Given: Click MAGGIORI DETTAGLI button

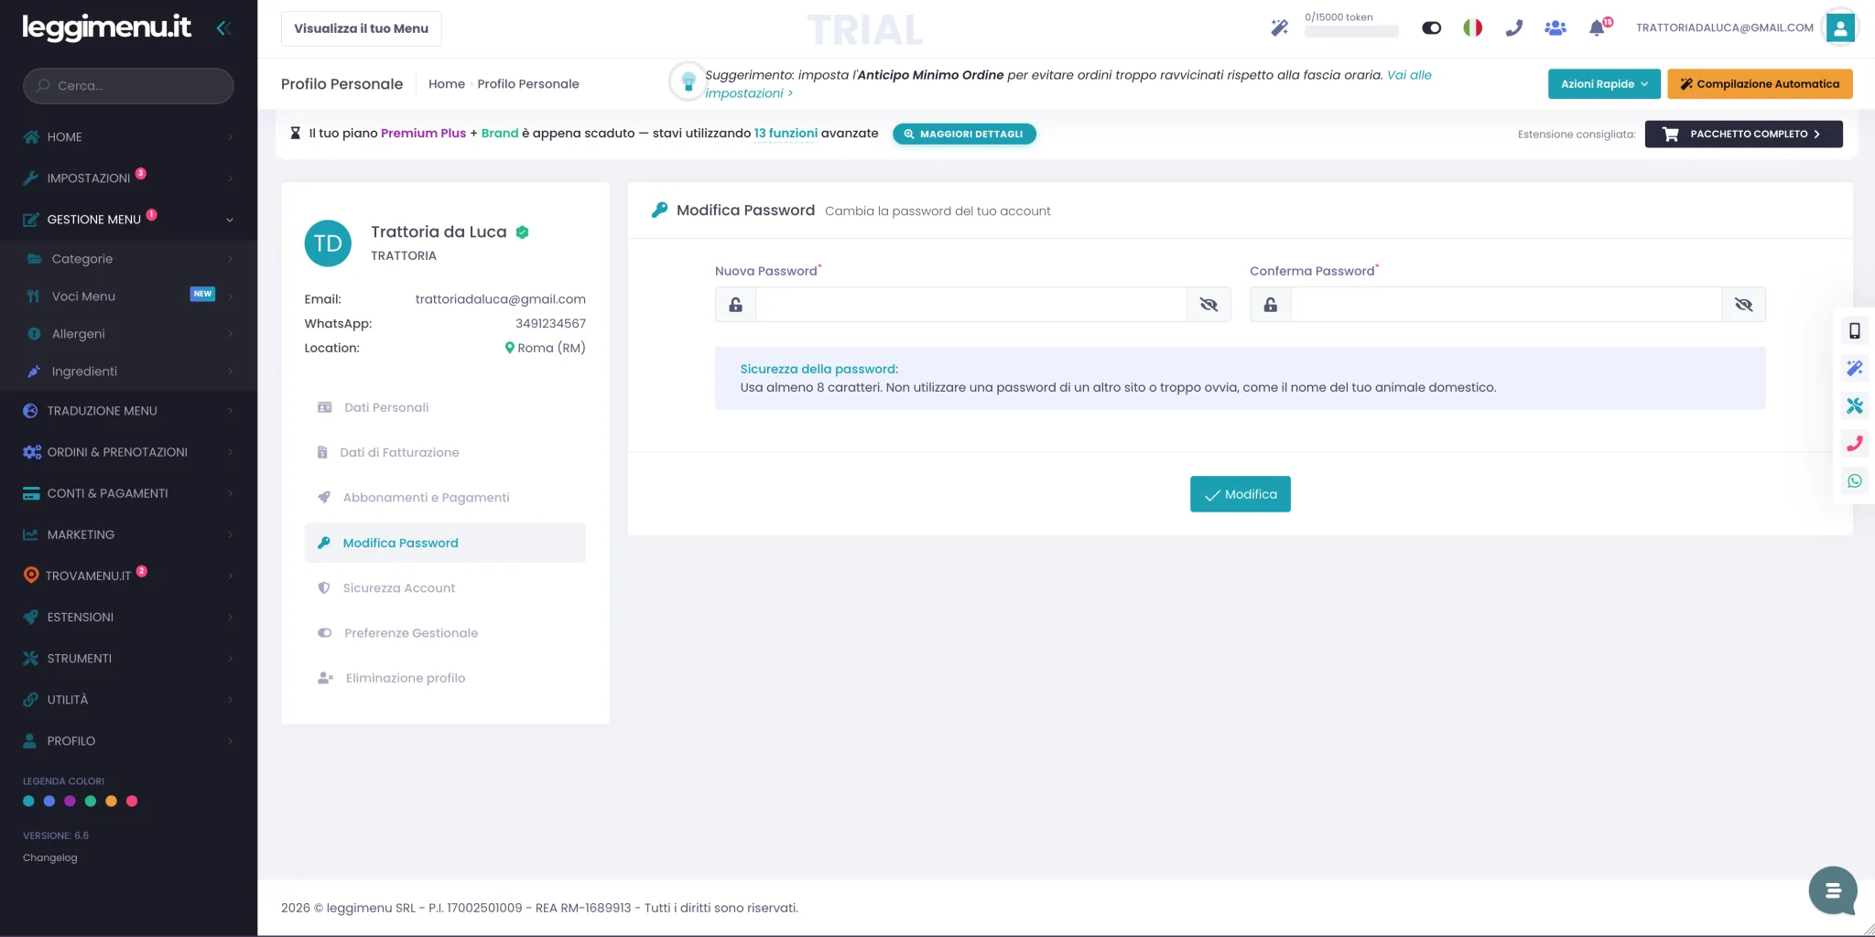Looking at the screenshot, I should click(x=964, y=134).
